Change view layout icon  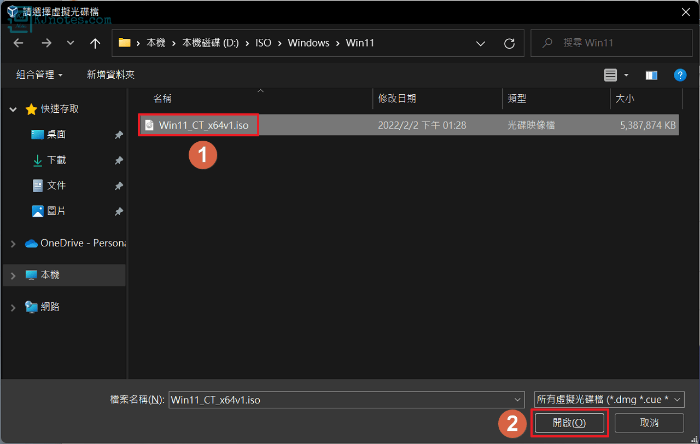[x=610, y=75]
